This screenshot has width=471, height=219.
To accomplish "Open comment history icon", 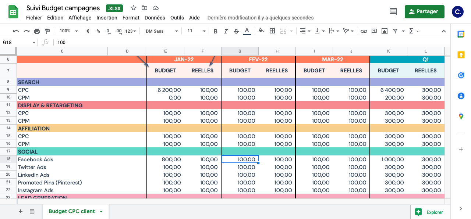I will point(393,11).
